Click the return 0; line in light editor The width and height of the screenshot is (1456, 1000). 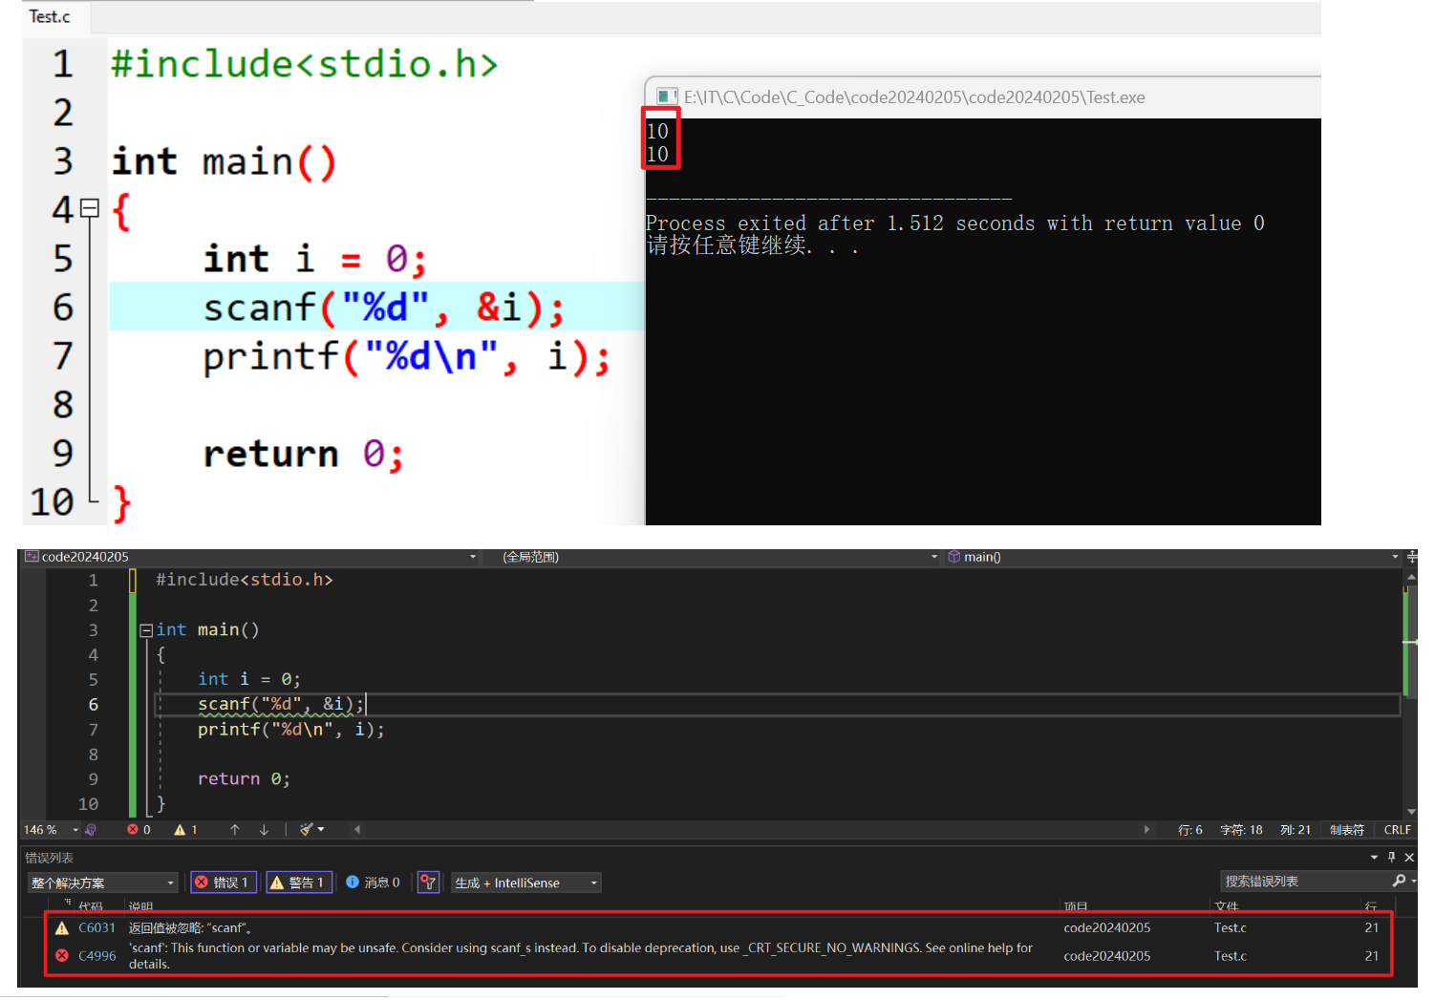pos(303,454)
